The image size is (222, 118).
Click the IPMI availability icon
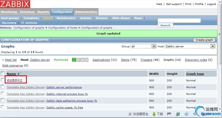click(x=87, y=60)
